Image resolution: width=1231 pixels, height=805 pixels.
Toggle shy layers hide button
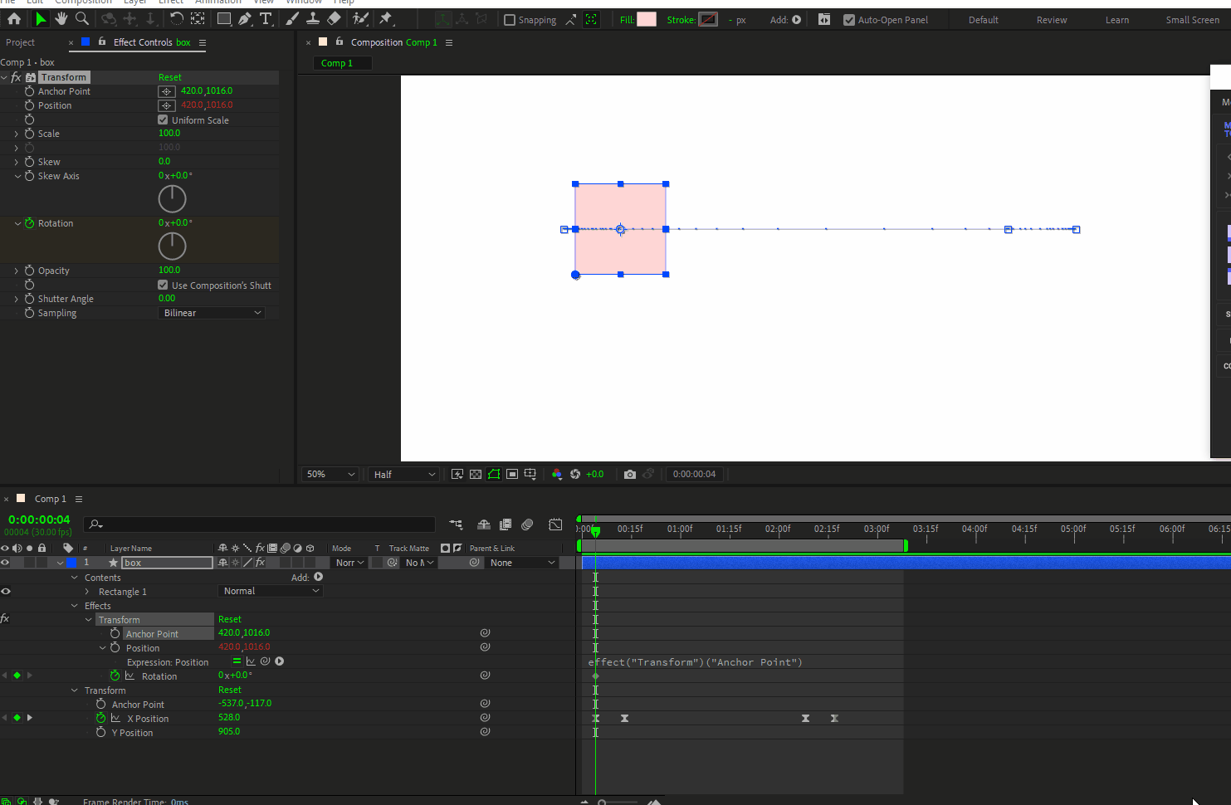(484, 524)
